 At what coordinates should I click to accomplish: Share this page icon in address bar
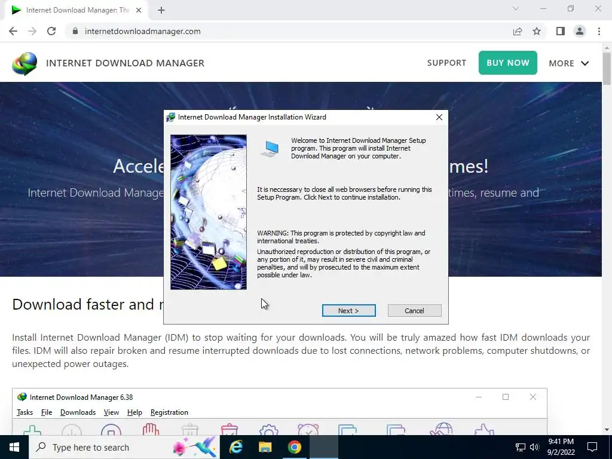point(518,31)
